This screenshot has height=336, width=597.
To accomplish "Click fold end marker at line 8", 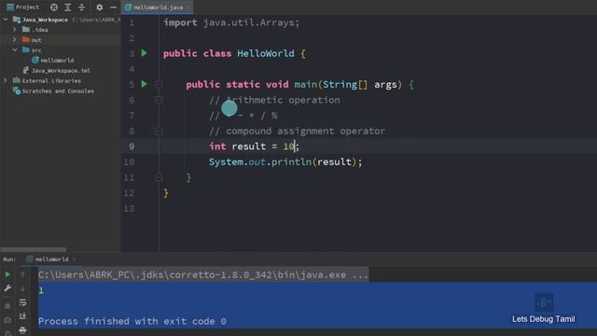I will coord(159,131).
